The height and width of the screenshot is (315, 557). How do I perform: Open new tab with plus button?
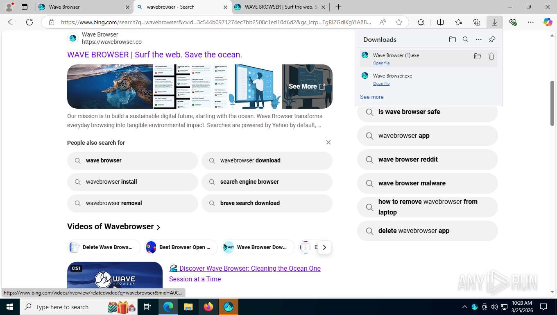pos(338,7)
